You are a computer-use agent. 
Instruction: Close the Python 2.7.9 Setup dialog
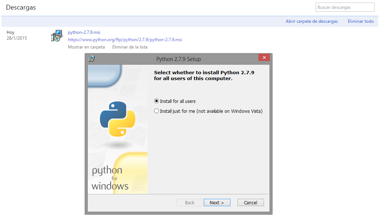coord(264,58)
